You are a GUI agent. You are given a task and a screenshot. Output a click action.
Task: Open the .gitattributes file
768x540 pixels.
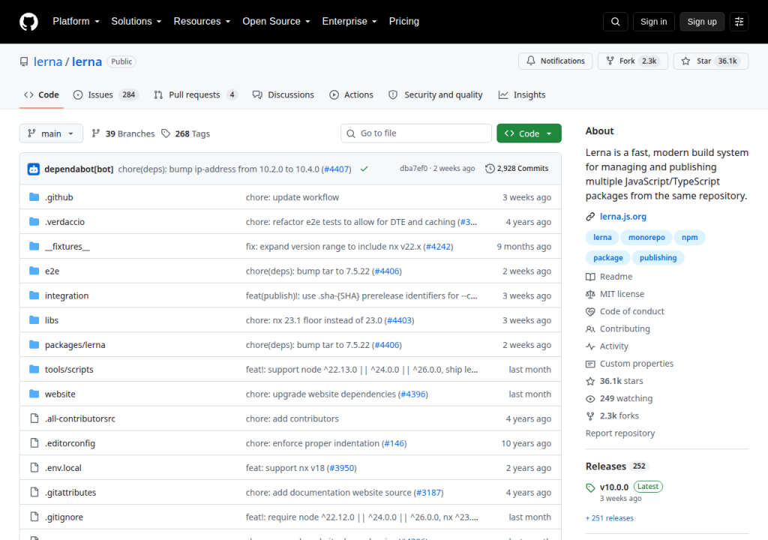click(x=70, y=493)
